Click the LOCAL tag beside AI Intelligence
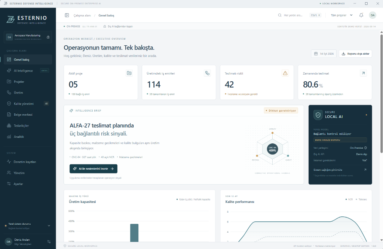Screen dimensions: 383x249 pos(45,70)
